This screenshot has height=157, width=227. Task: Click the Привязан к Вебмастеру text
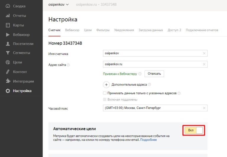coord(120,74)
